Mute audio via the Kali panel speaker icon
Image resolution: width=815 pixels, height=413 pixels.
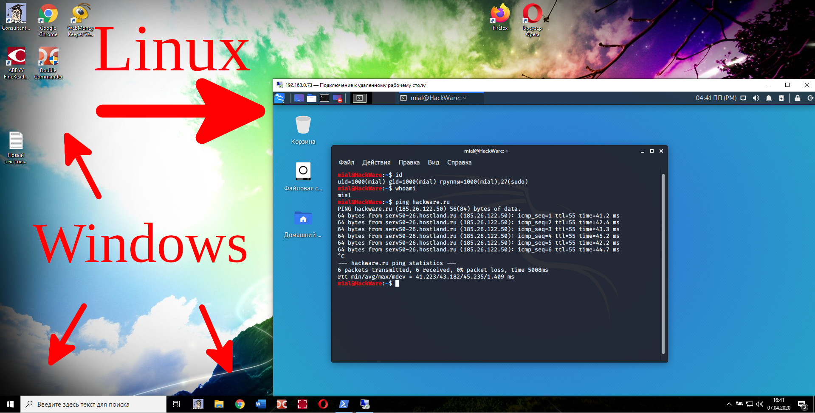756,98
